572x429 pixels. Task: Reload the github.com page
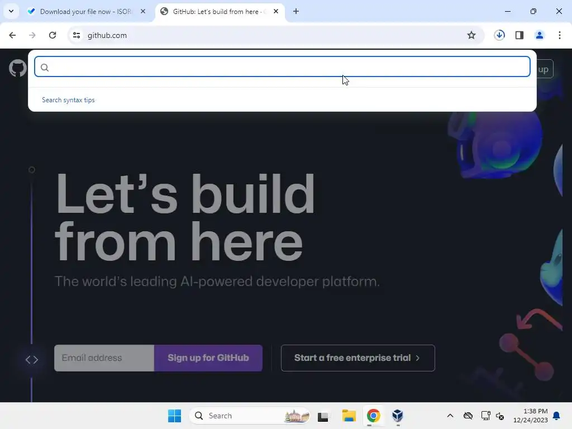[53, 35]
